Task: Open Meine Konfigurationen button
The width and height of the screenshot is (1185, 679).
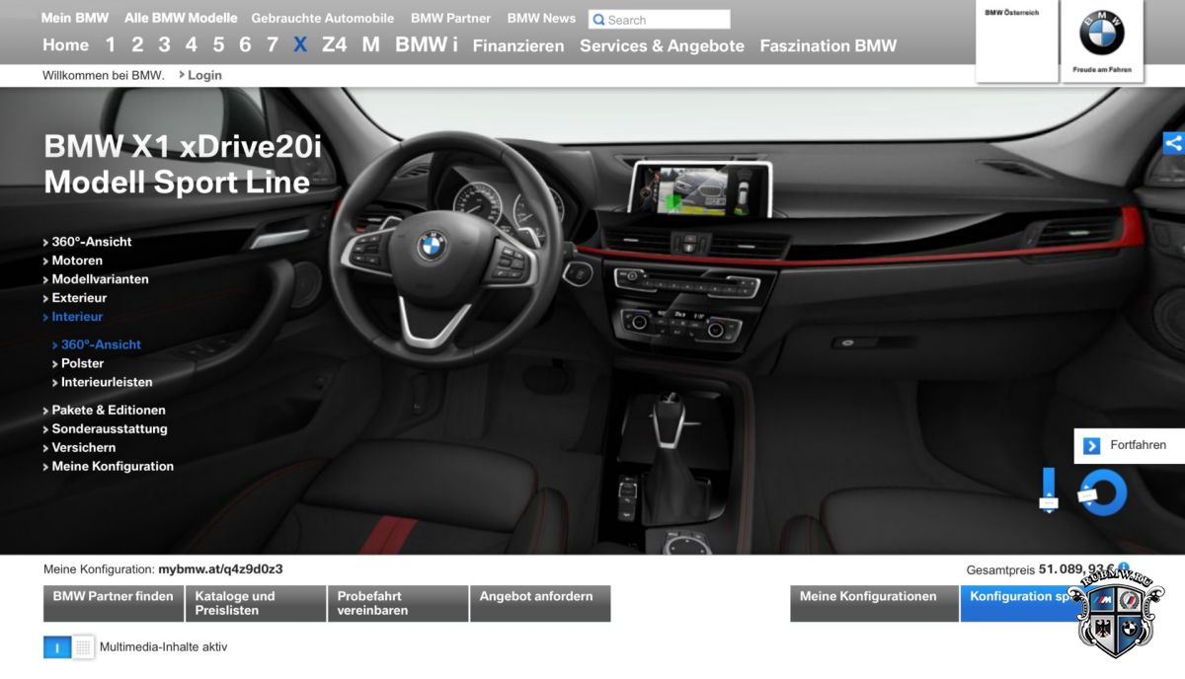Action: click(x=874, y=604)
